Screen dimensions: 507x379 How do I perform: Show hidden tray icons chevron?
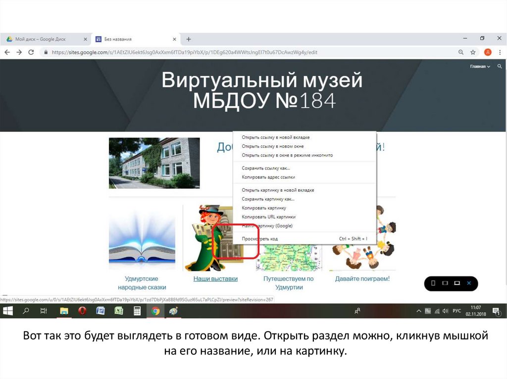[418, 311]
